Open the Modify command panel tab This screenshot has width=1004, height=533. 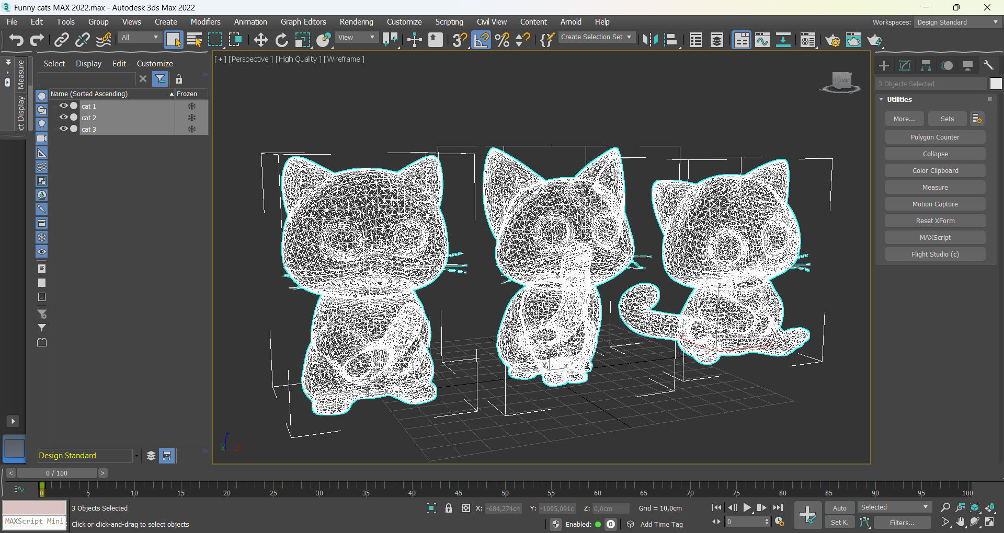tap(905, 65)
